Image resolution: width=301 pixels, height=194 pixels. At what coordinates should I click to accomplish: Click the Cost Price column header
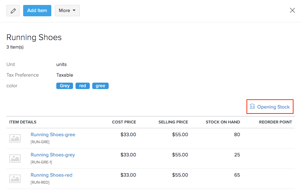pyautogui.click(x=124, y=122)
